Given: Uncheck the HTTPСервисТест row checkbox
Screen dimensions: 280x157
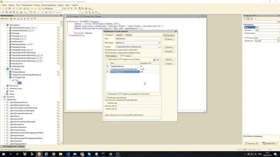Looking at the screenshot, I should [x=108, y=72].
